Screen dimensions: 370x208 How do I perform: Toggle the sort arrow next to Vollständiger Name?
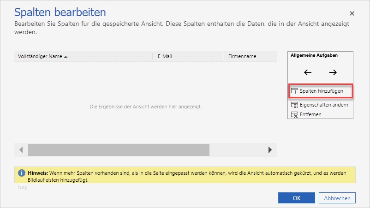tap(66, 57)
